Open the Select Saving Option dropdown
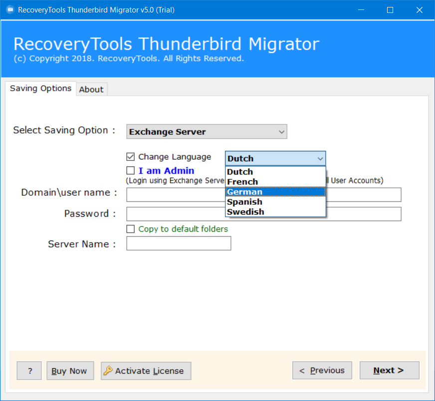The height and width of the screenshot is (401, 435). click(x=207, y=132)
